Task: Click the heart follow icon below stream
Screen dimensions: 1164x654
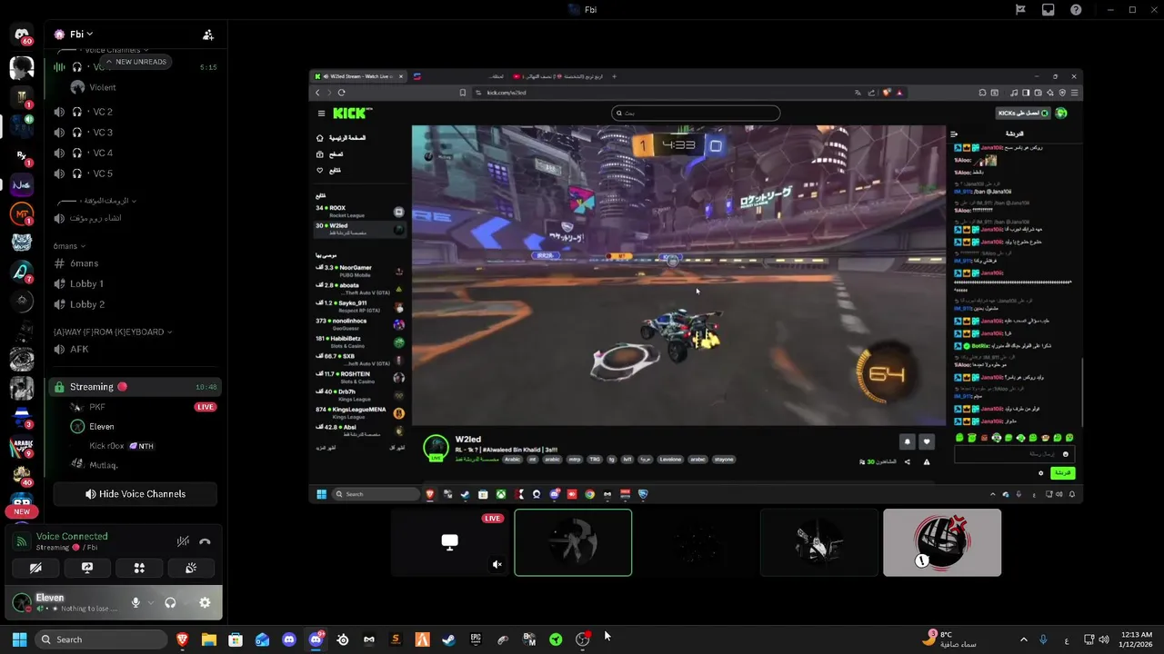Action: coord(927,442)
